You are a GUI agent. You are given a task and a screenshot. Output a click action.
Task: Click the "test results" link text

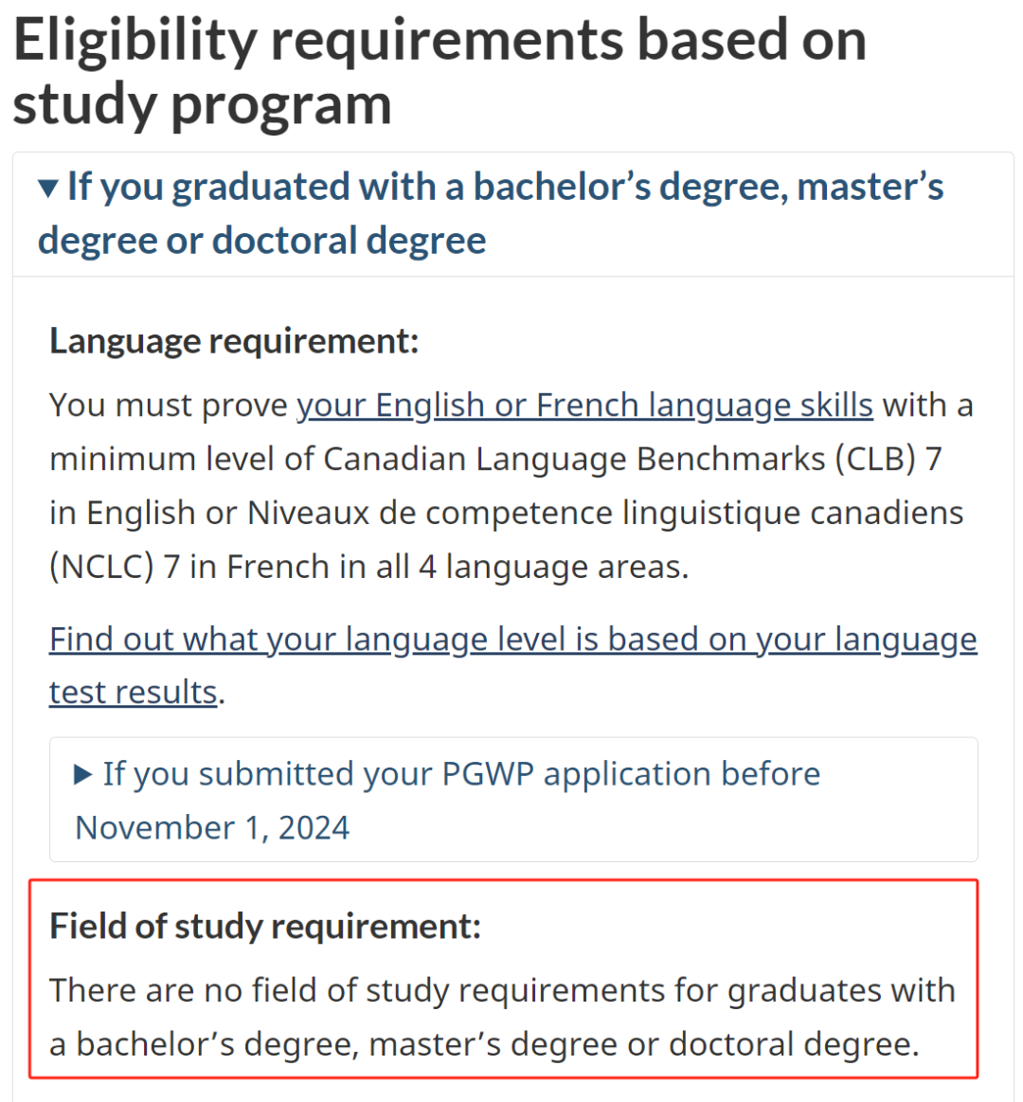[x=134, y=693]
